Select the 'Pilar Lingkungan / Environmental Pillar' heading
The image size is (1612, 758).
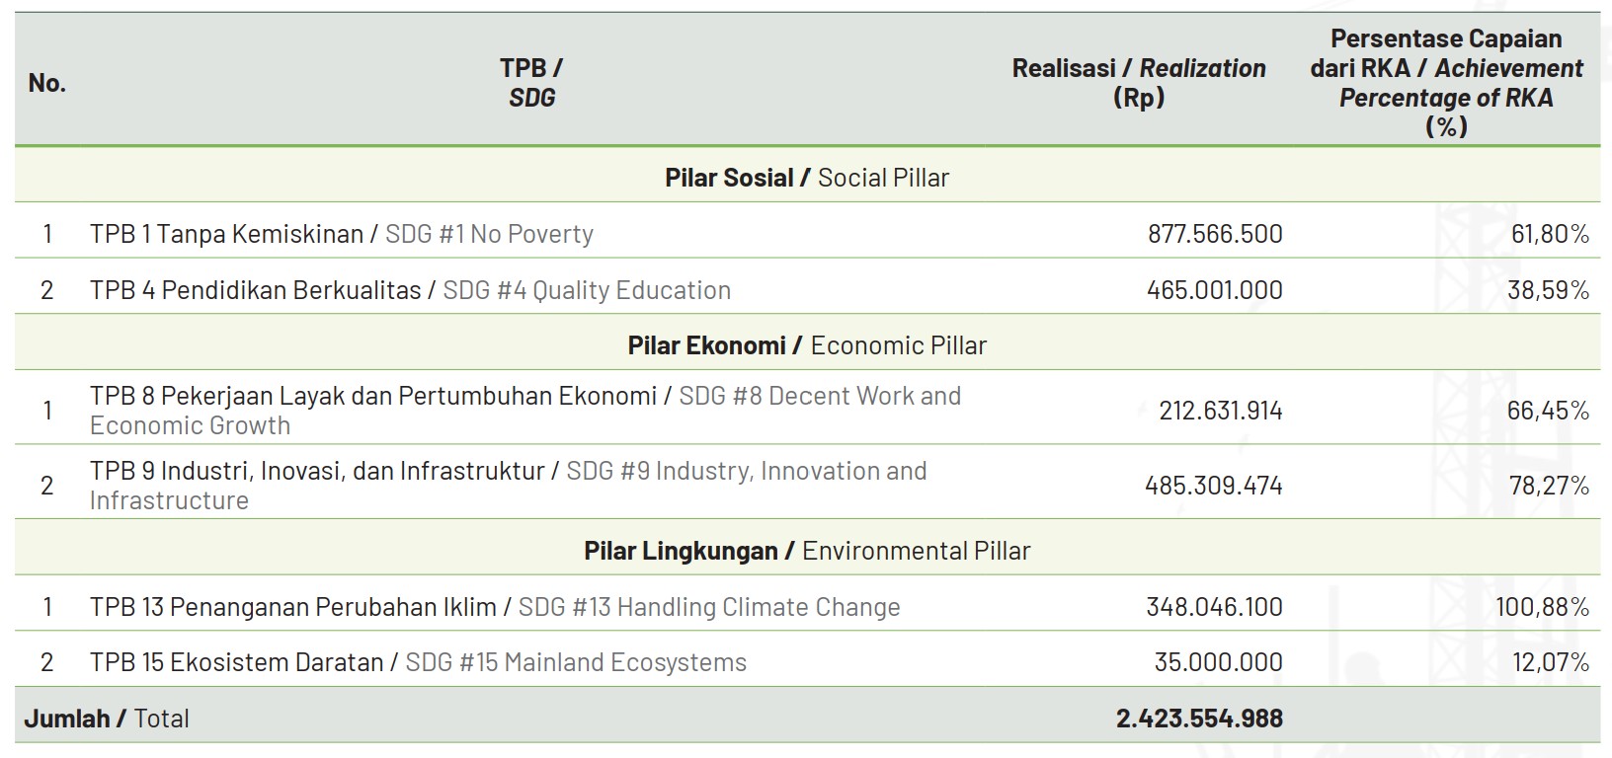coord(806,551)
